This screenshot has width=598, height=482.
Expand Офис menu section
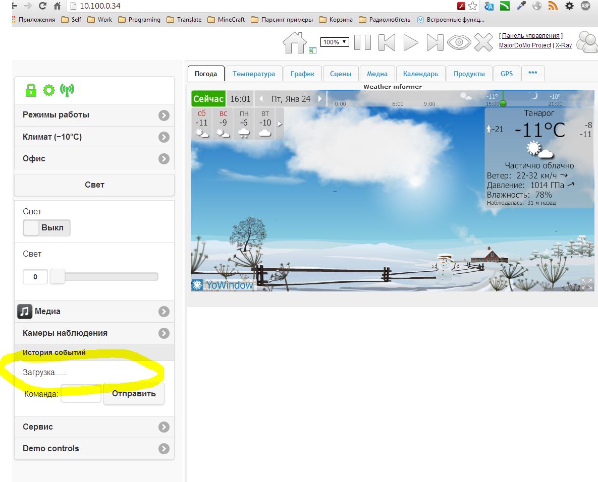[x=94, y=159]
